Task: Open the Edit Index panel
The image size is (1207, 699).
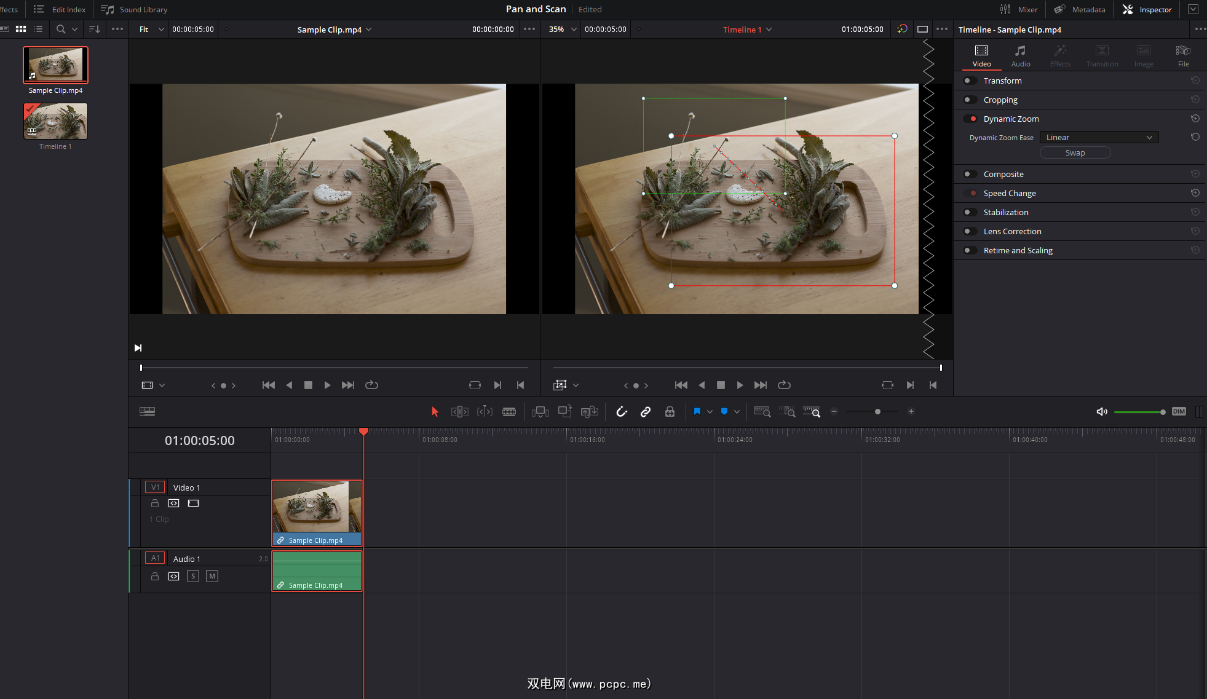Action: pyautogui.click(x=60, y=9)
